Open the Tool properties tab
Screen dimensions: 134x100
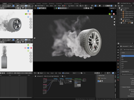click(118, 47)
